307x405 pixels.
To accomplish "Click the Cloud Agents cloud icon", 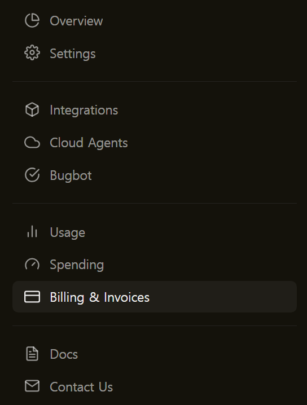I will point(32,143).
